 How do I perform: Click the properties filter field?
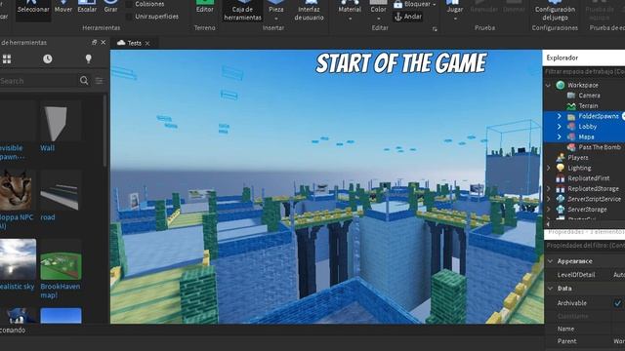[584, 246]
